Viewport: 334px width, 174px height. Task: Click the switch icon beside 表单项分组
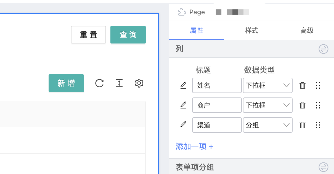pos(324,167)
